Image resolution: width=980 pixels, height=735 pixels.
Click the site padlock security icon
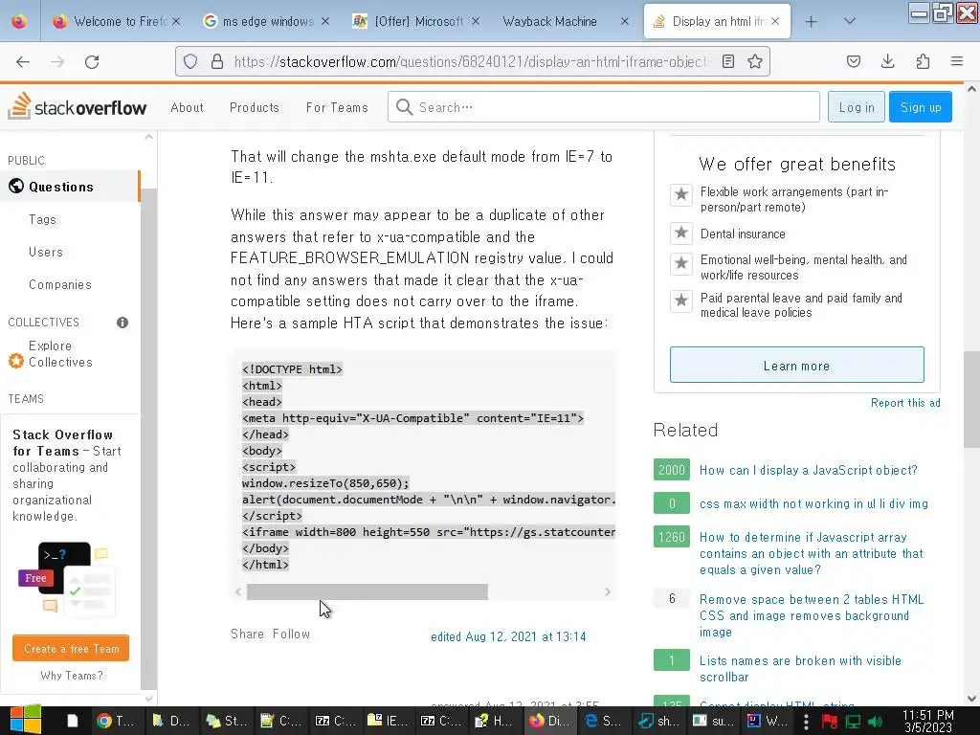pyautogui.click(x=217, y=61)
